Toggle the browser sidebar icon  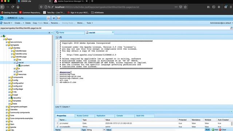[x=214, y=7]
